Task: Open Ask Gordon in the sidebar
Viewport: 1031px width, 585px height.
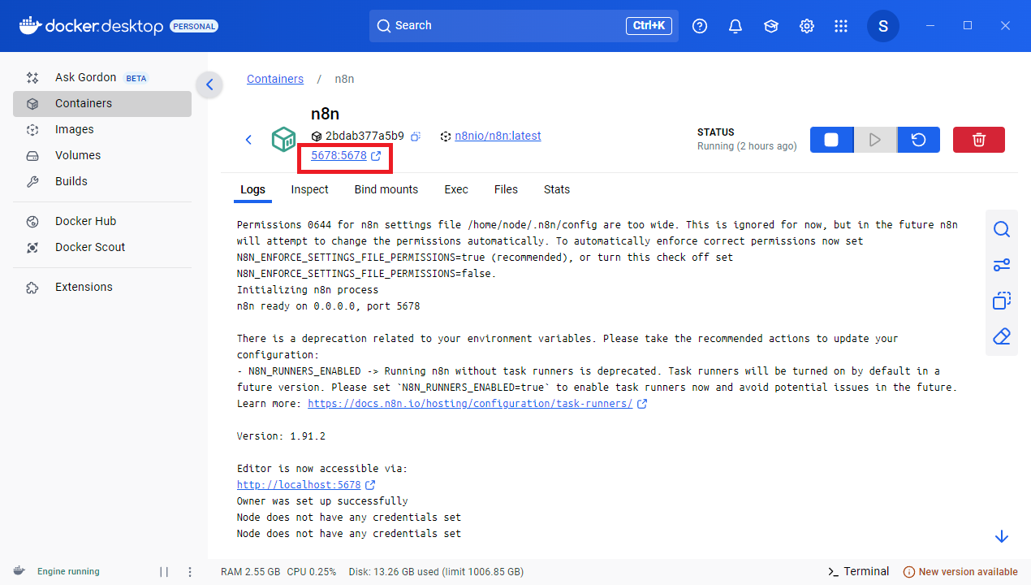Action: coord(102,78)
